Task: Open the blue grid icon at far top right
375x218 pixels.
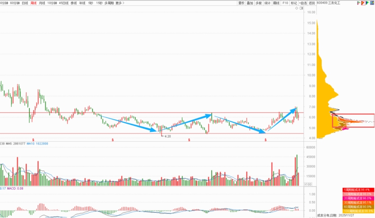Action: pos(372,3)
